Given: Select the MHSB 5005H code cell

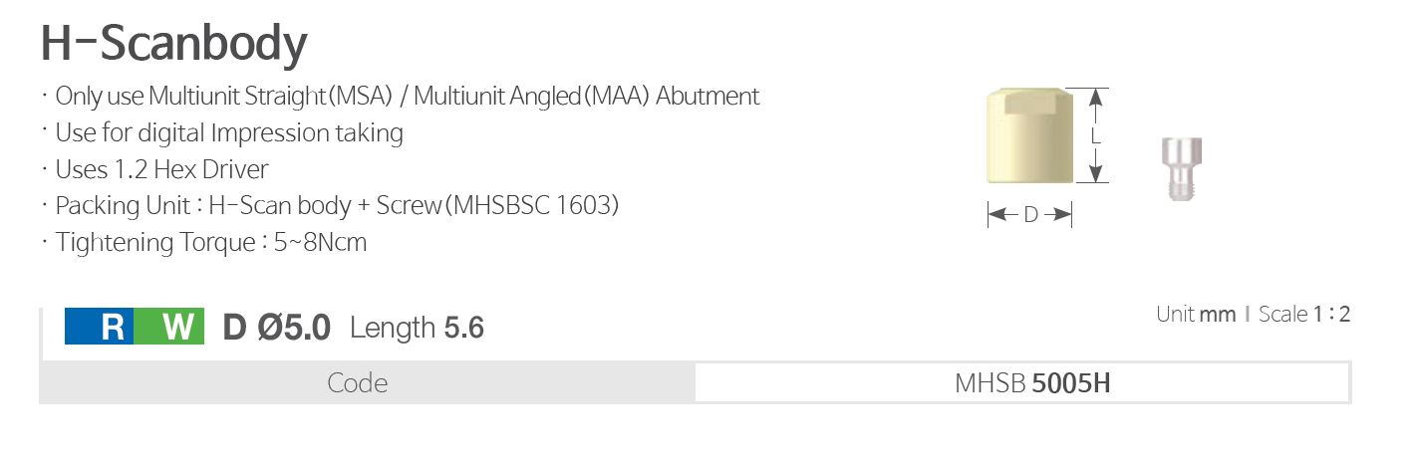Looking at the screenshot, I should point(1032,383).
